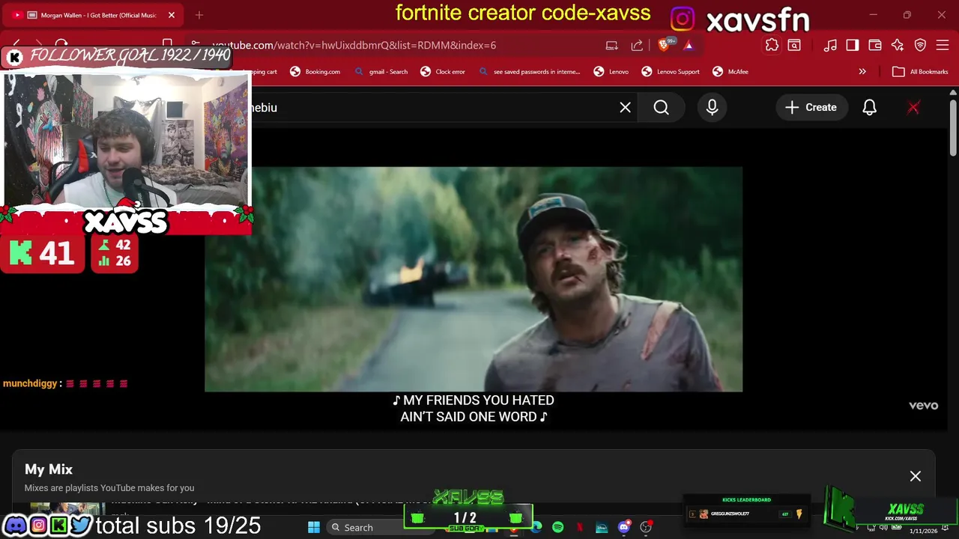The height and width of the screenshot is (539, 959).
Task: Open the Leo AI sparkle icon
Action: point(898,45)
